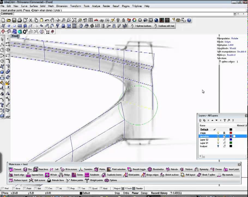Change the green color of Layer 04
248x197 pixels.
[x=231, y=143]
